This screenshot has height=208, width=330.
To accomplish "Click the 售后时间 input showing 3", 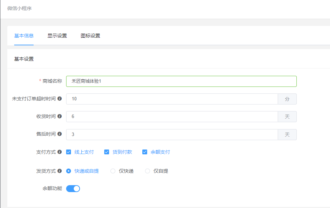I will (x=172, y=134).
